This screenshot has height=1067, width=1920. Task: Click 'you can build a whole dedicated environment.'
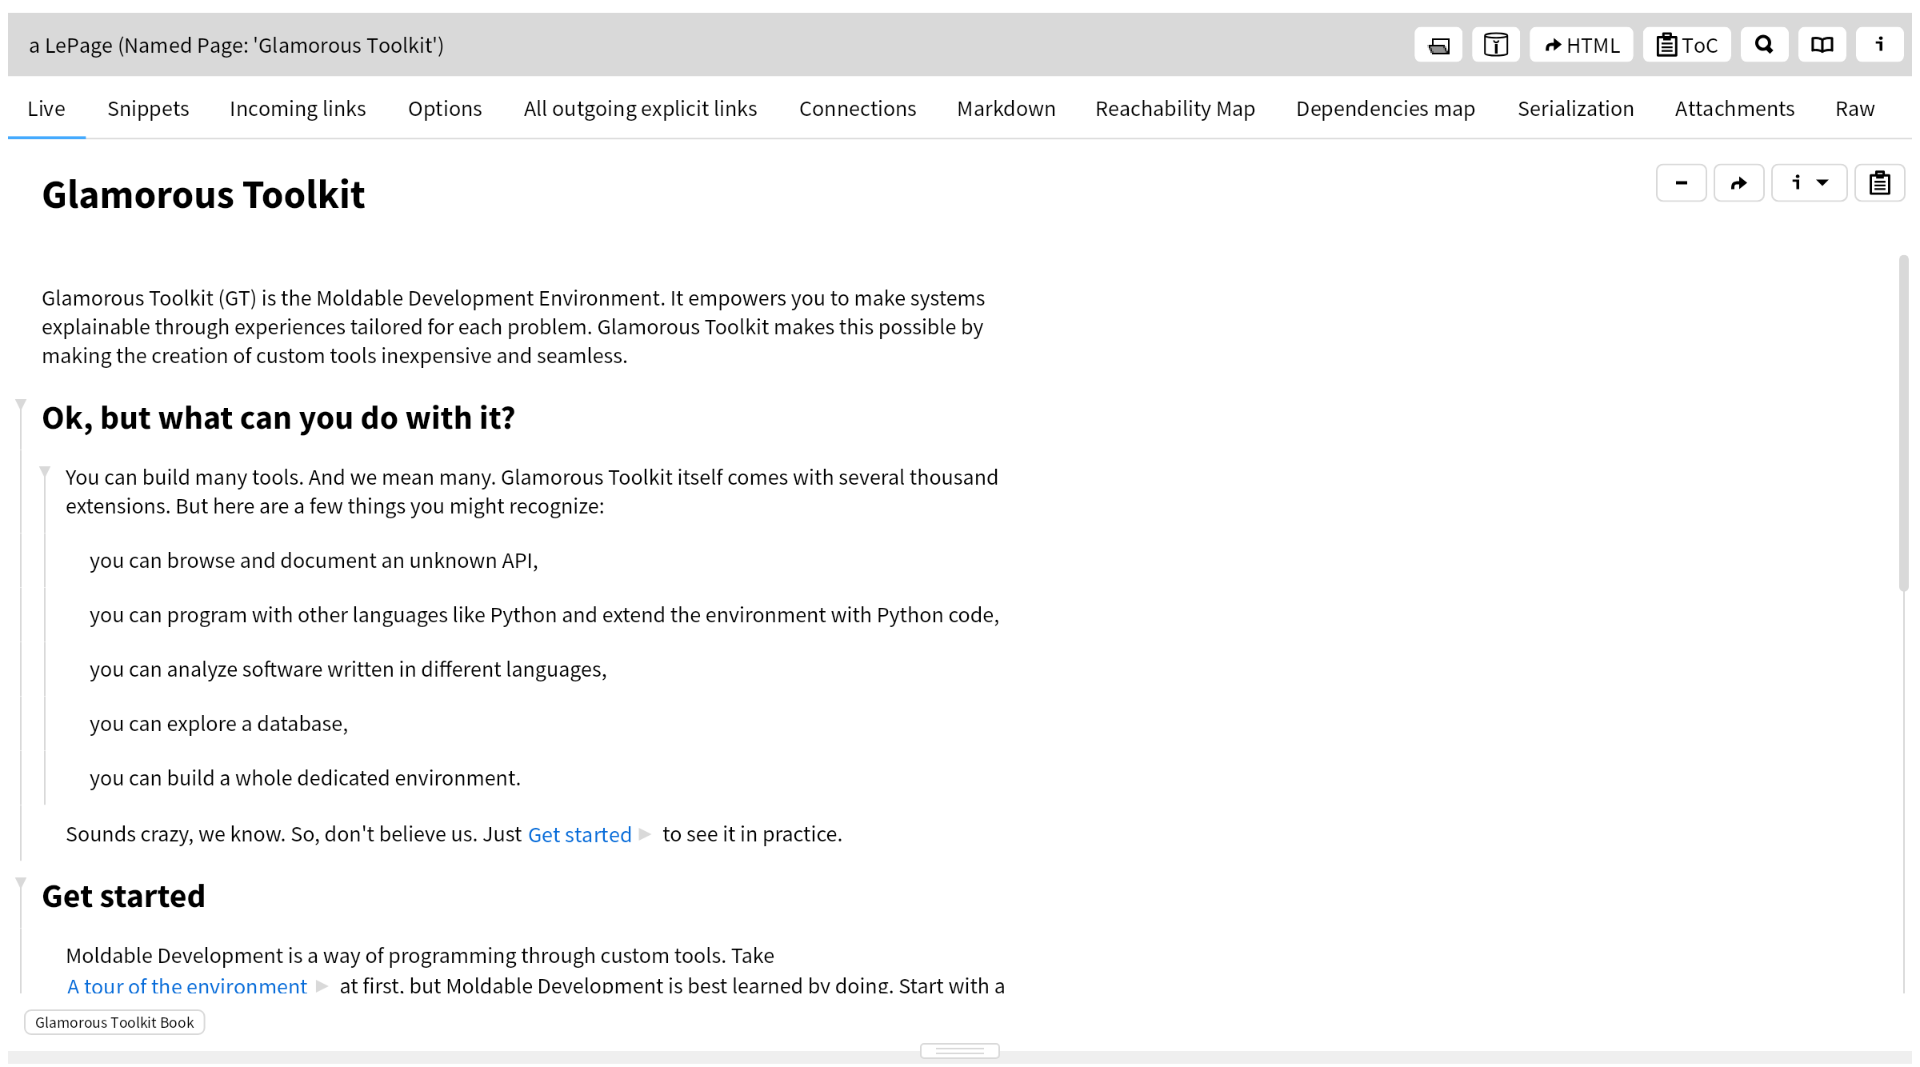[305, 777]
